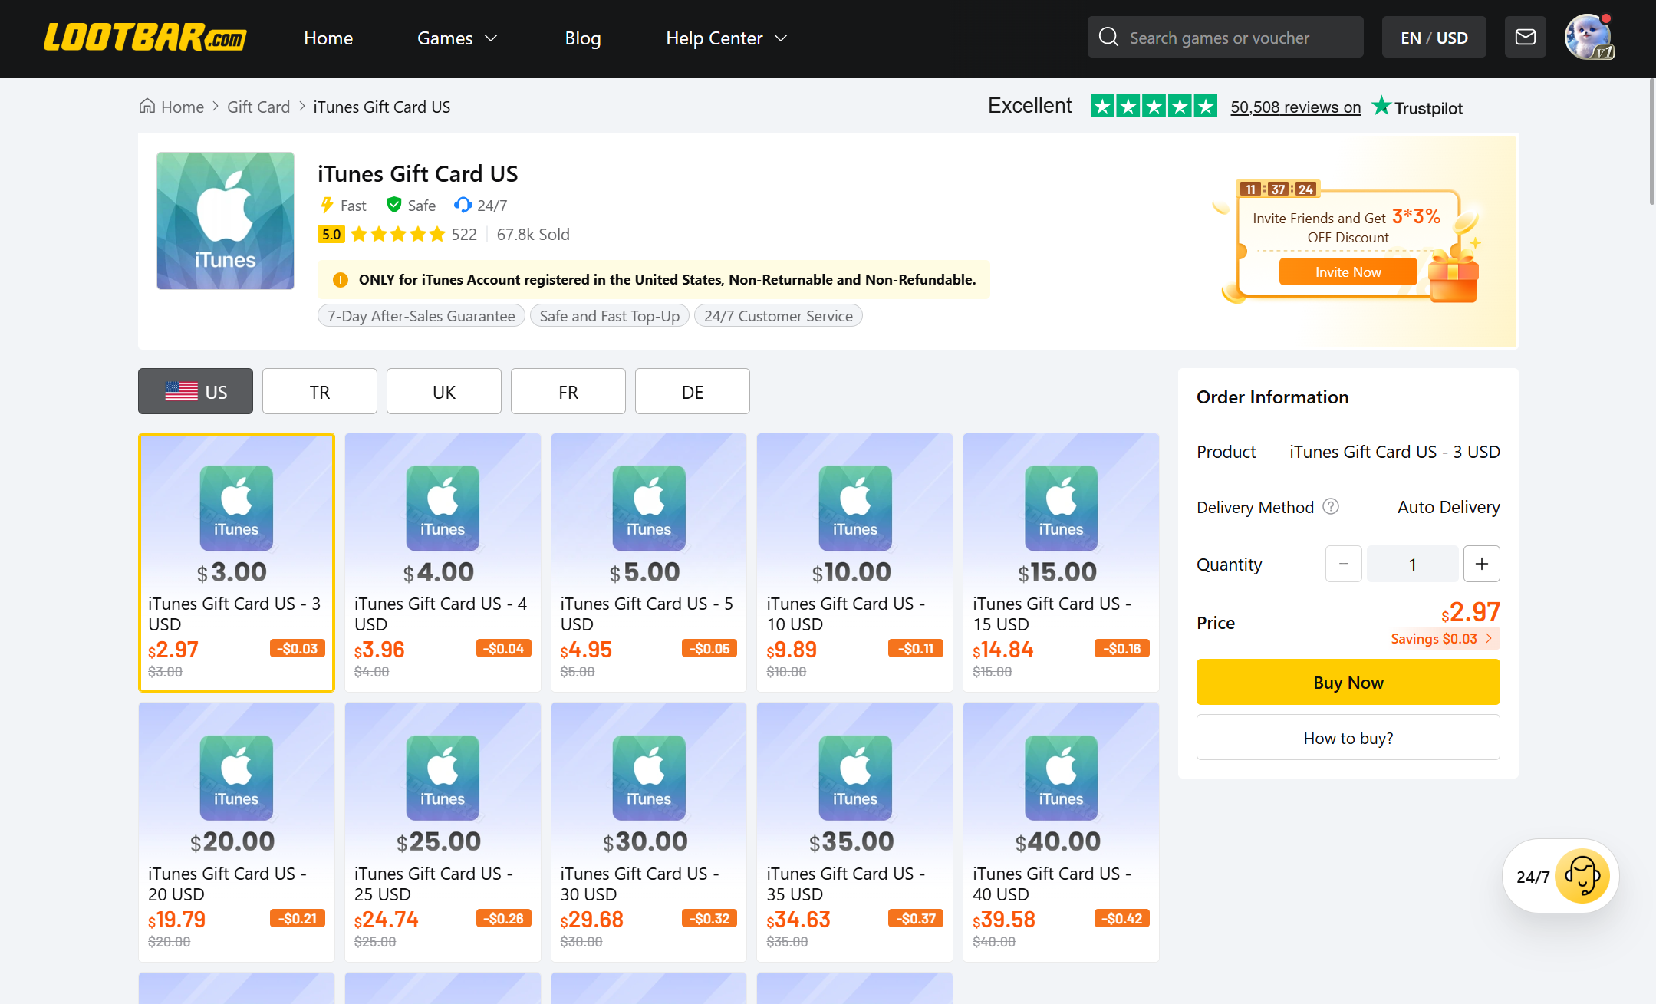Open the 24/7 support chat icon
The image size is (1656, 1004).
click(1582, 876)
